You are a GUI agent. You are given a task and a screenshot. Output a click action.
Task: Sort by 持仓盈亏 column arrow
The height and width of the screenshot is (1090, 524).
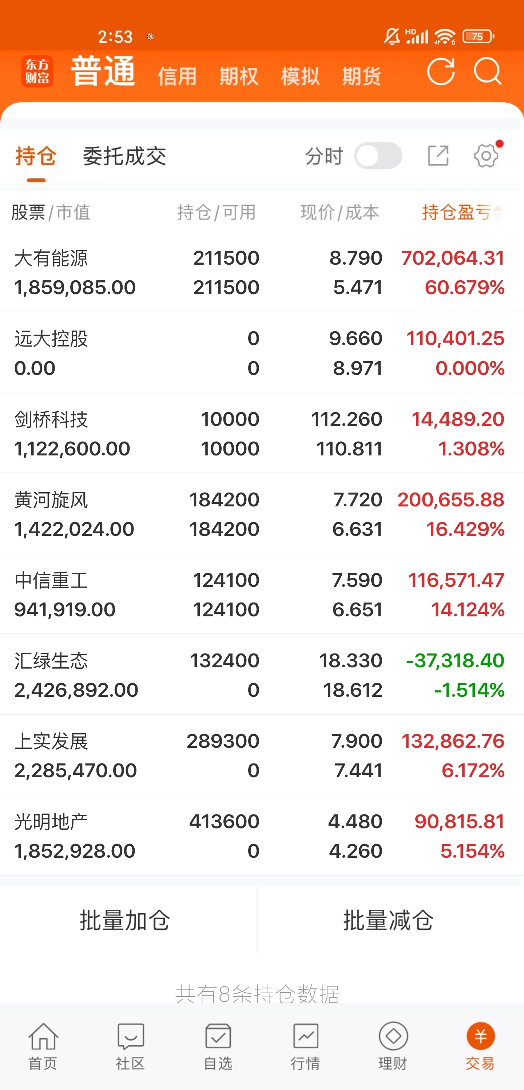pos(498,212)
